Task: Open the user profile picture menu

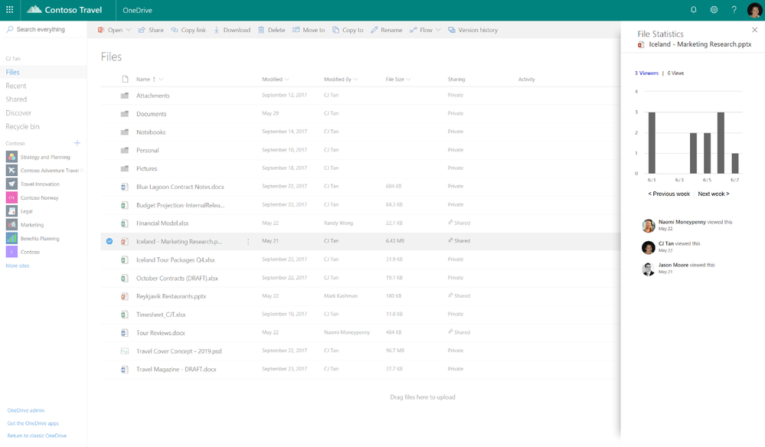Action: (754, 10)
